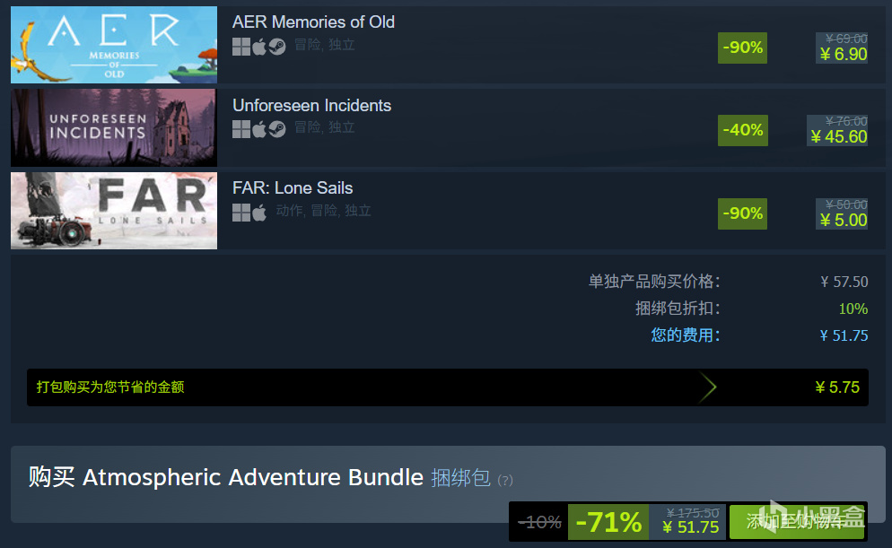Open the FAR: Lone Sails title link
The image size is (892, 548).
(x=293, y=188)
